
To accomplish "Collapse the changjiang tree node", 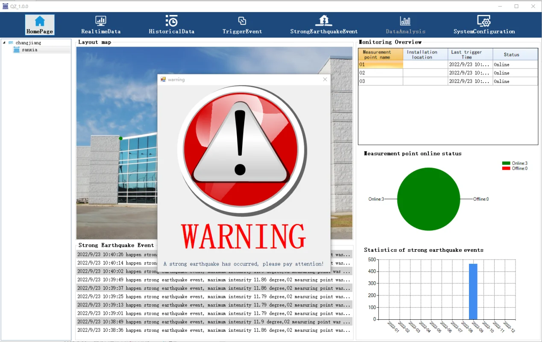I will [3, 42].
